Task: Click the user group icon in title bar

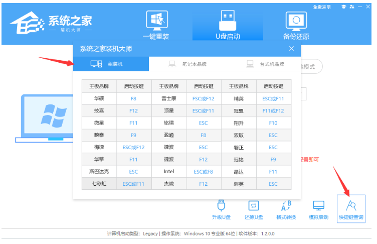Action: (x=353, y=7)
